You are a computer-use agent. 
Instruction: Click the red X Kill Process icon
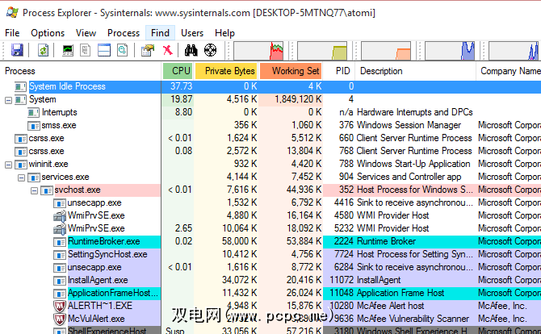tap(167, 50)
